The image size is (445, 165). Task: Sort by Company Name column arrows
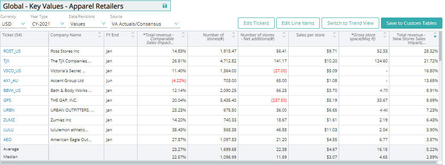(x=100, y=35)
